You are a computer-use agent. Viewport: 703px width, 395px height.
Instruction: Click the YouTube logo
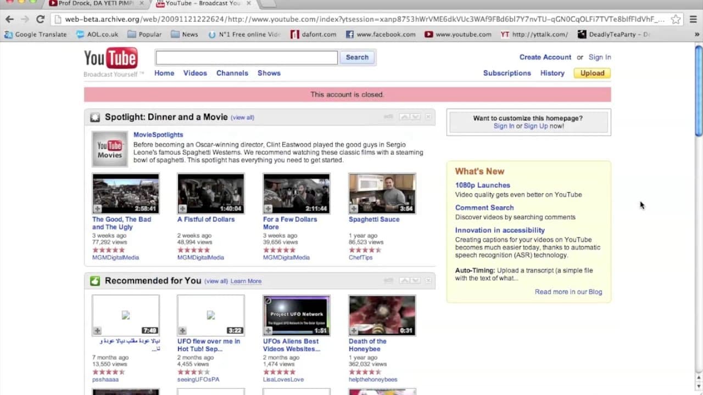tap(110, 59)
